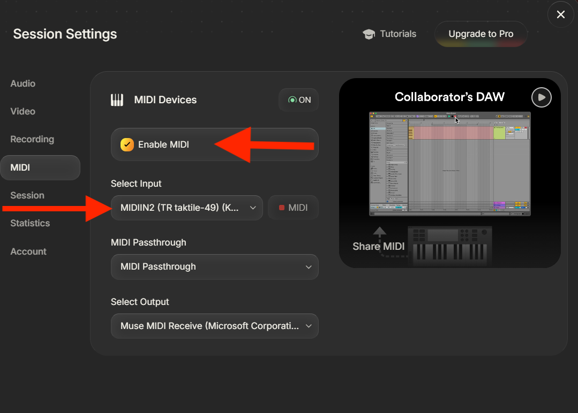Expand the MIDI Passthrough dropdown
The image size is (578, 413).
pyautogui.click(x=214, y=267)
